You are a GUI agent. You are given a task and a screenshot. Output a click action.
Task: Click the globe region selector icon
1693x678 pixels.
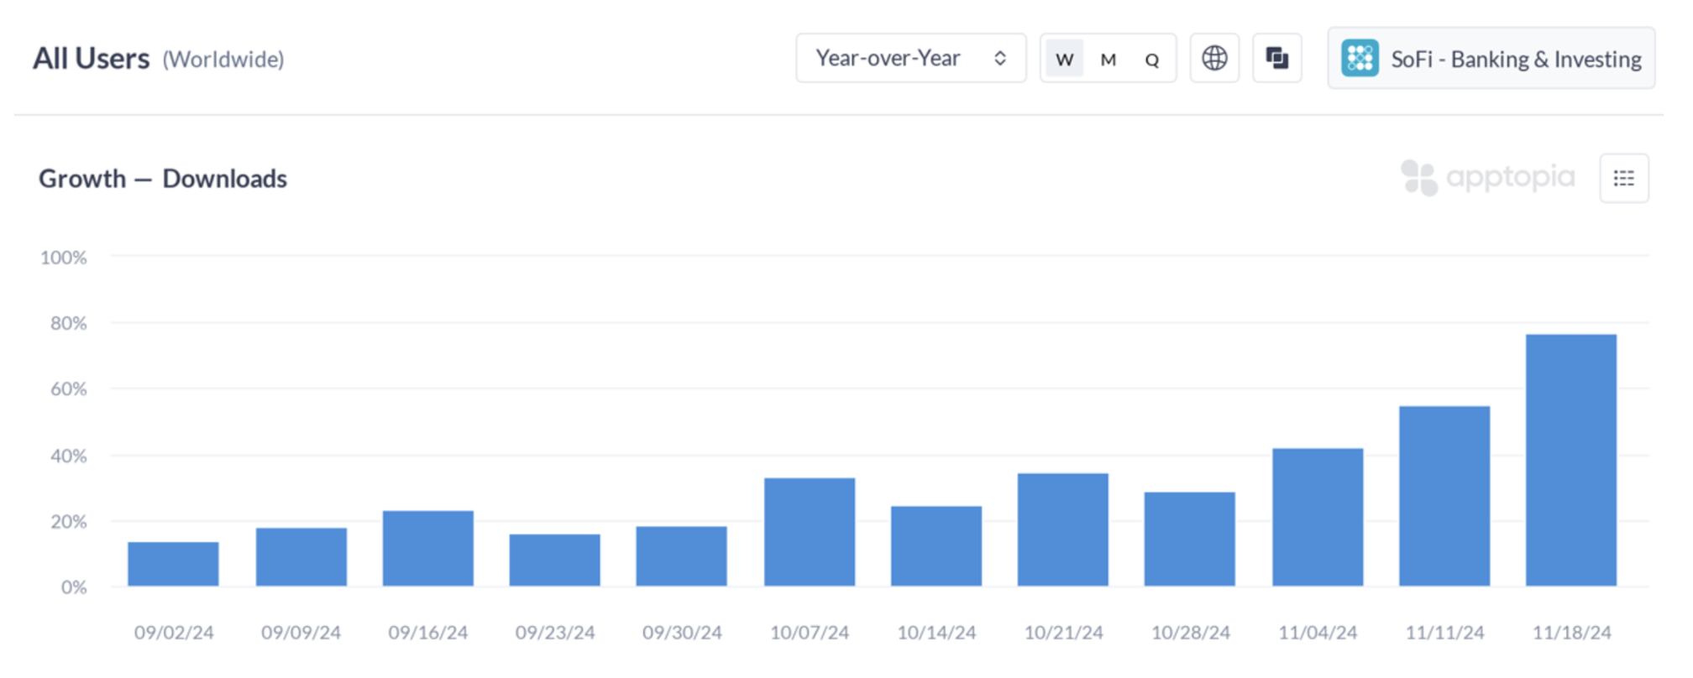pyautogui.click(x=1214, y=59)
